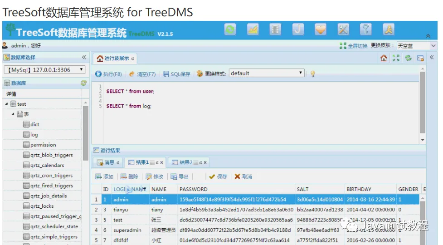Screen dimensions: 443x245
Task: Switch to the 消息 messages tab
Action: [108, 162]
